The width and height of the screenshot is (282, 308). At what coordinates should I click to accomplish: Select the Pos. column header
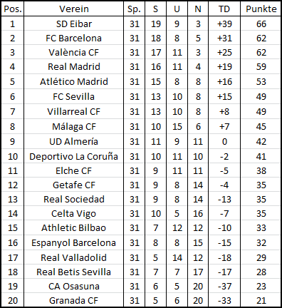point(13,9)
